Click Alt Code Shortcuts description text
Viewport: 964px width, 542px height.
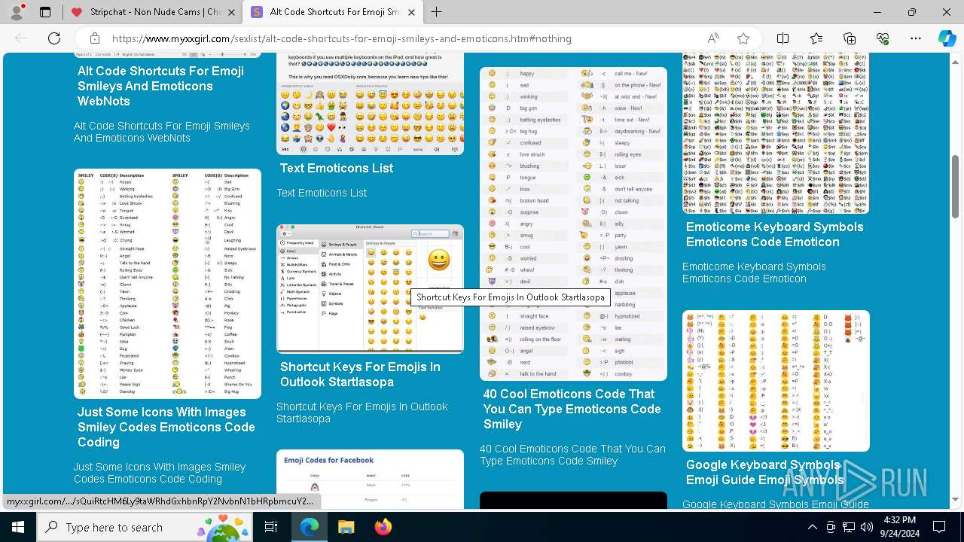(161, 132)
